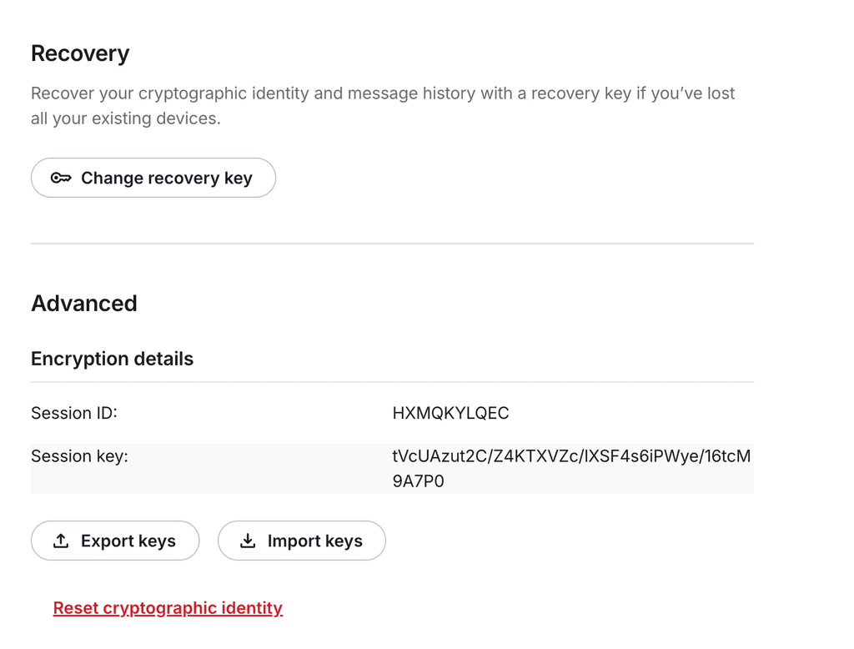Click "all your existing devices" text

pyautogui.click(x=125, y=118)
